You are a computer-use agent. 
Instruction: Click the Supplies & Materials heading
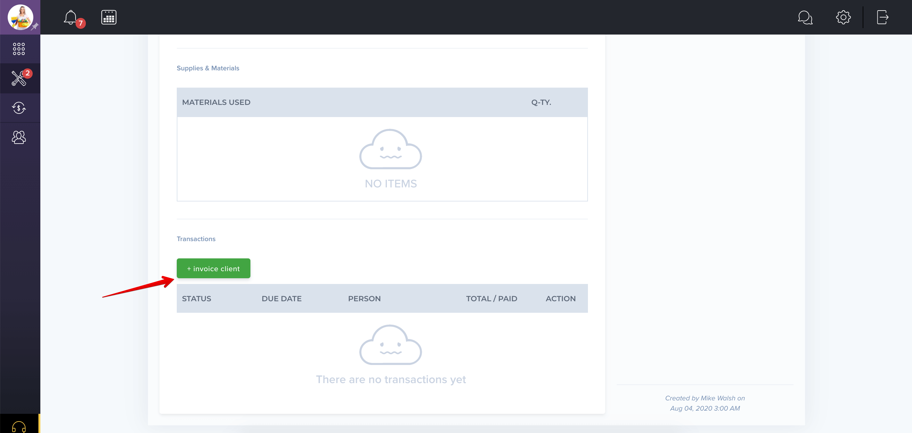208,68
